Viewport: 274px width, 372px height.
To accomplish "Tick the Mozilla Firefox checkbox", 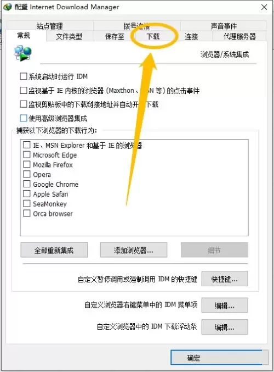I will 27,164.
